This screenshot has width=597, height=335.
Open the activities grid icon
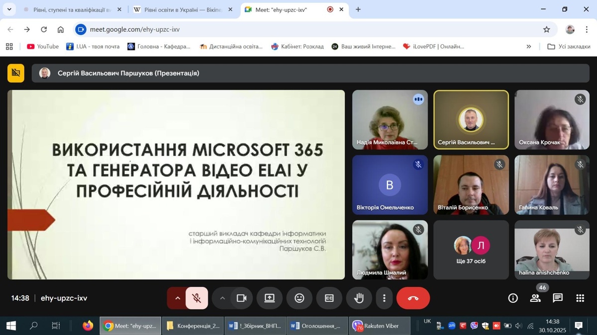pos(580,298)
